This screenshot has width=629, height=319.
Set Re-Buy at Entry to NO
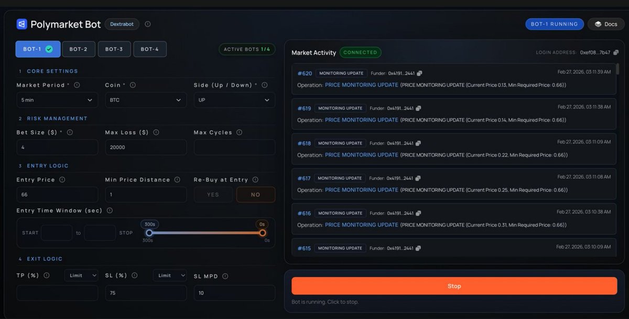coord(256,195)
